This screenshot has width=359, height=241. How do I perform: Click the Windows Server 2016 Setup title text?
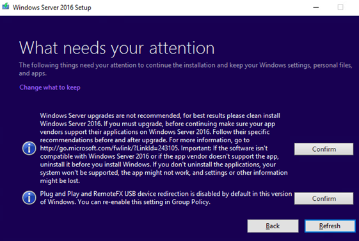[x=52, y=7]
